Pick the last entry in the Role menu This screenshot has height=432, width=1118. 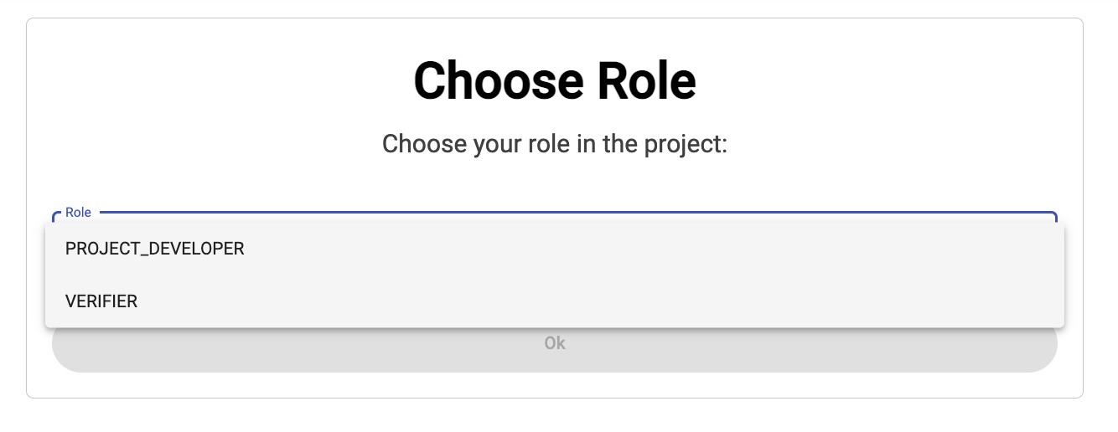point(101,301)
